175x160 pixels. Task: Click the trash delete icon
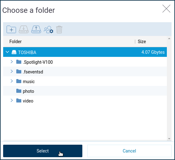pyautogui.click(x=59, y=29)
